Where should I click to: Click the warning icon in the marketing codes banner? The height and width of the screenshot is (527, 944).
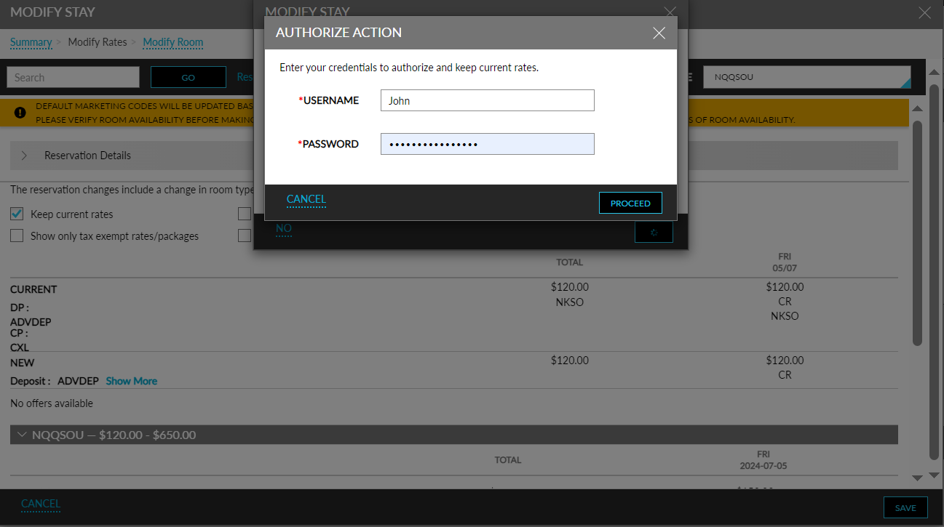tap(20, 113)
